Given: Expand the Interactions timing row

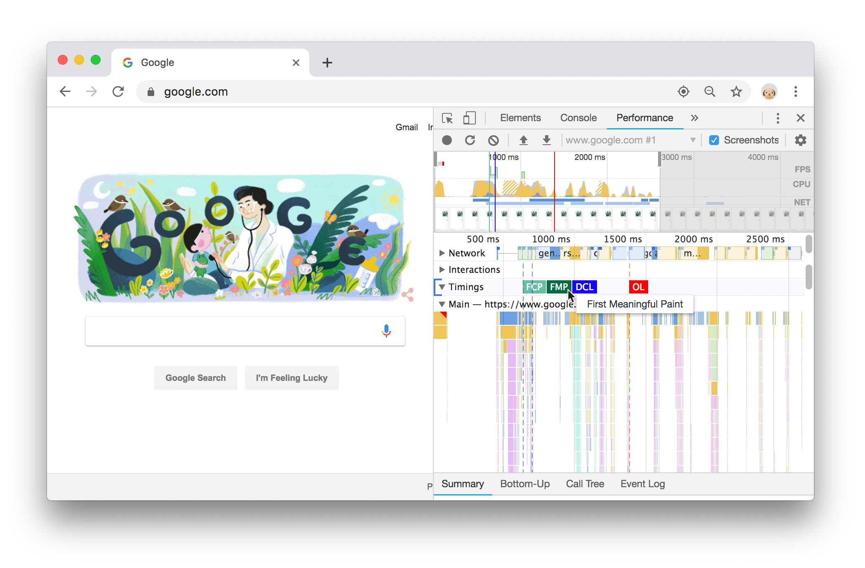Looking at the screenshot, I should tap(442, 270).
